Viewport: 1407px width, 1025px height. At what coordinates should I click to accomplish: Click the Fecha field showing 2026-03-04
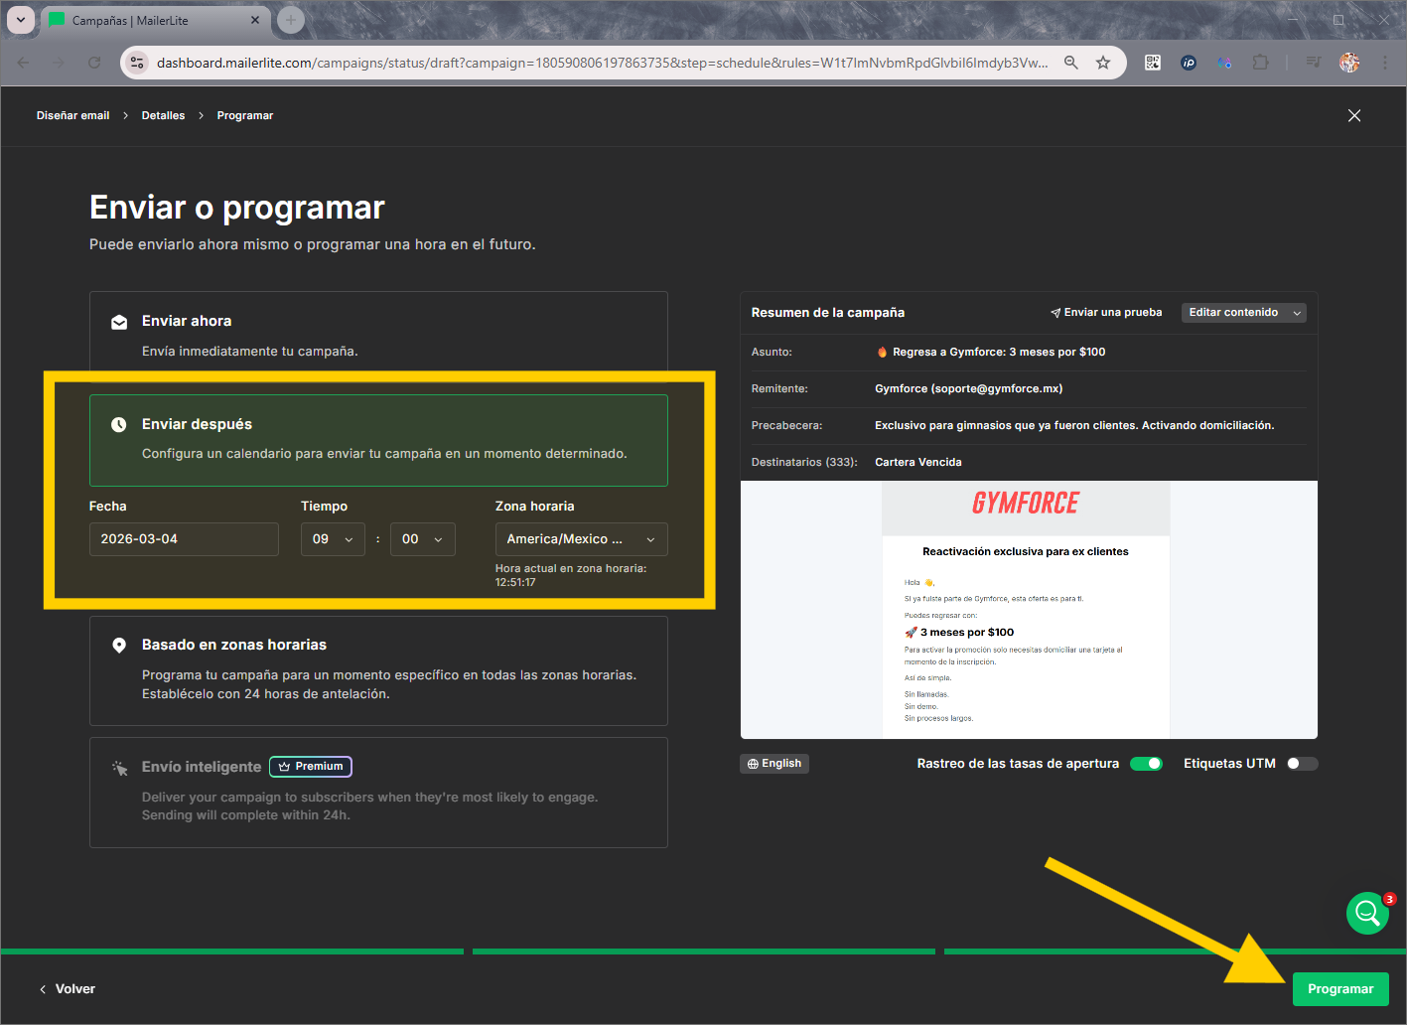point(184,538)
